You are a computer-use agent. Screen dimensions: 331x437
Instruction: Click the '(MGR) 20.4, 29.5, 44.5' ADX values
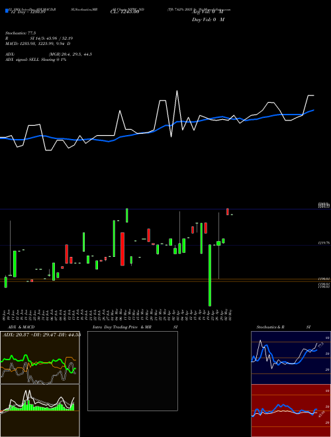[70, 54]
